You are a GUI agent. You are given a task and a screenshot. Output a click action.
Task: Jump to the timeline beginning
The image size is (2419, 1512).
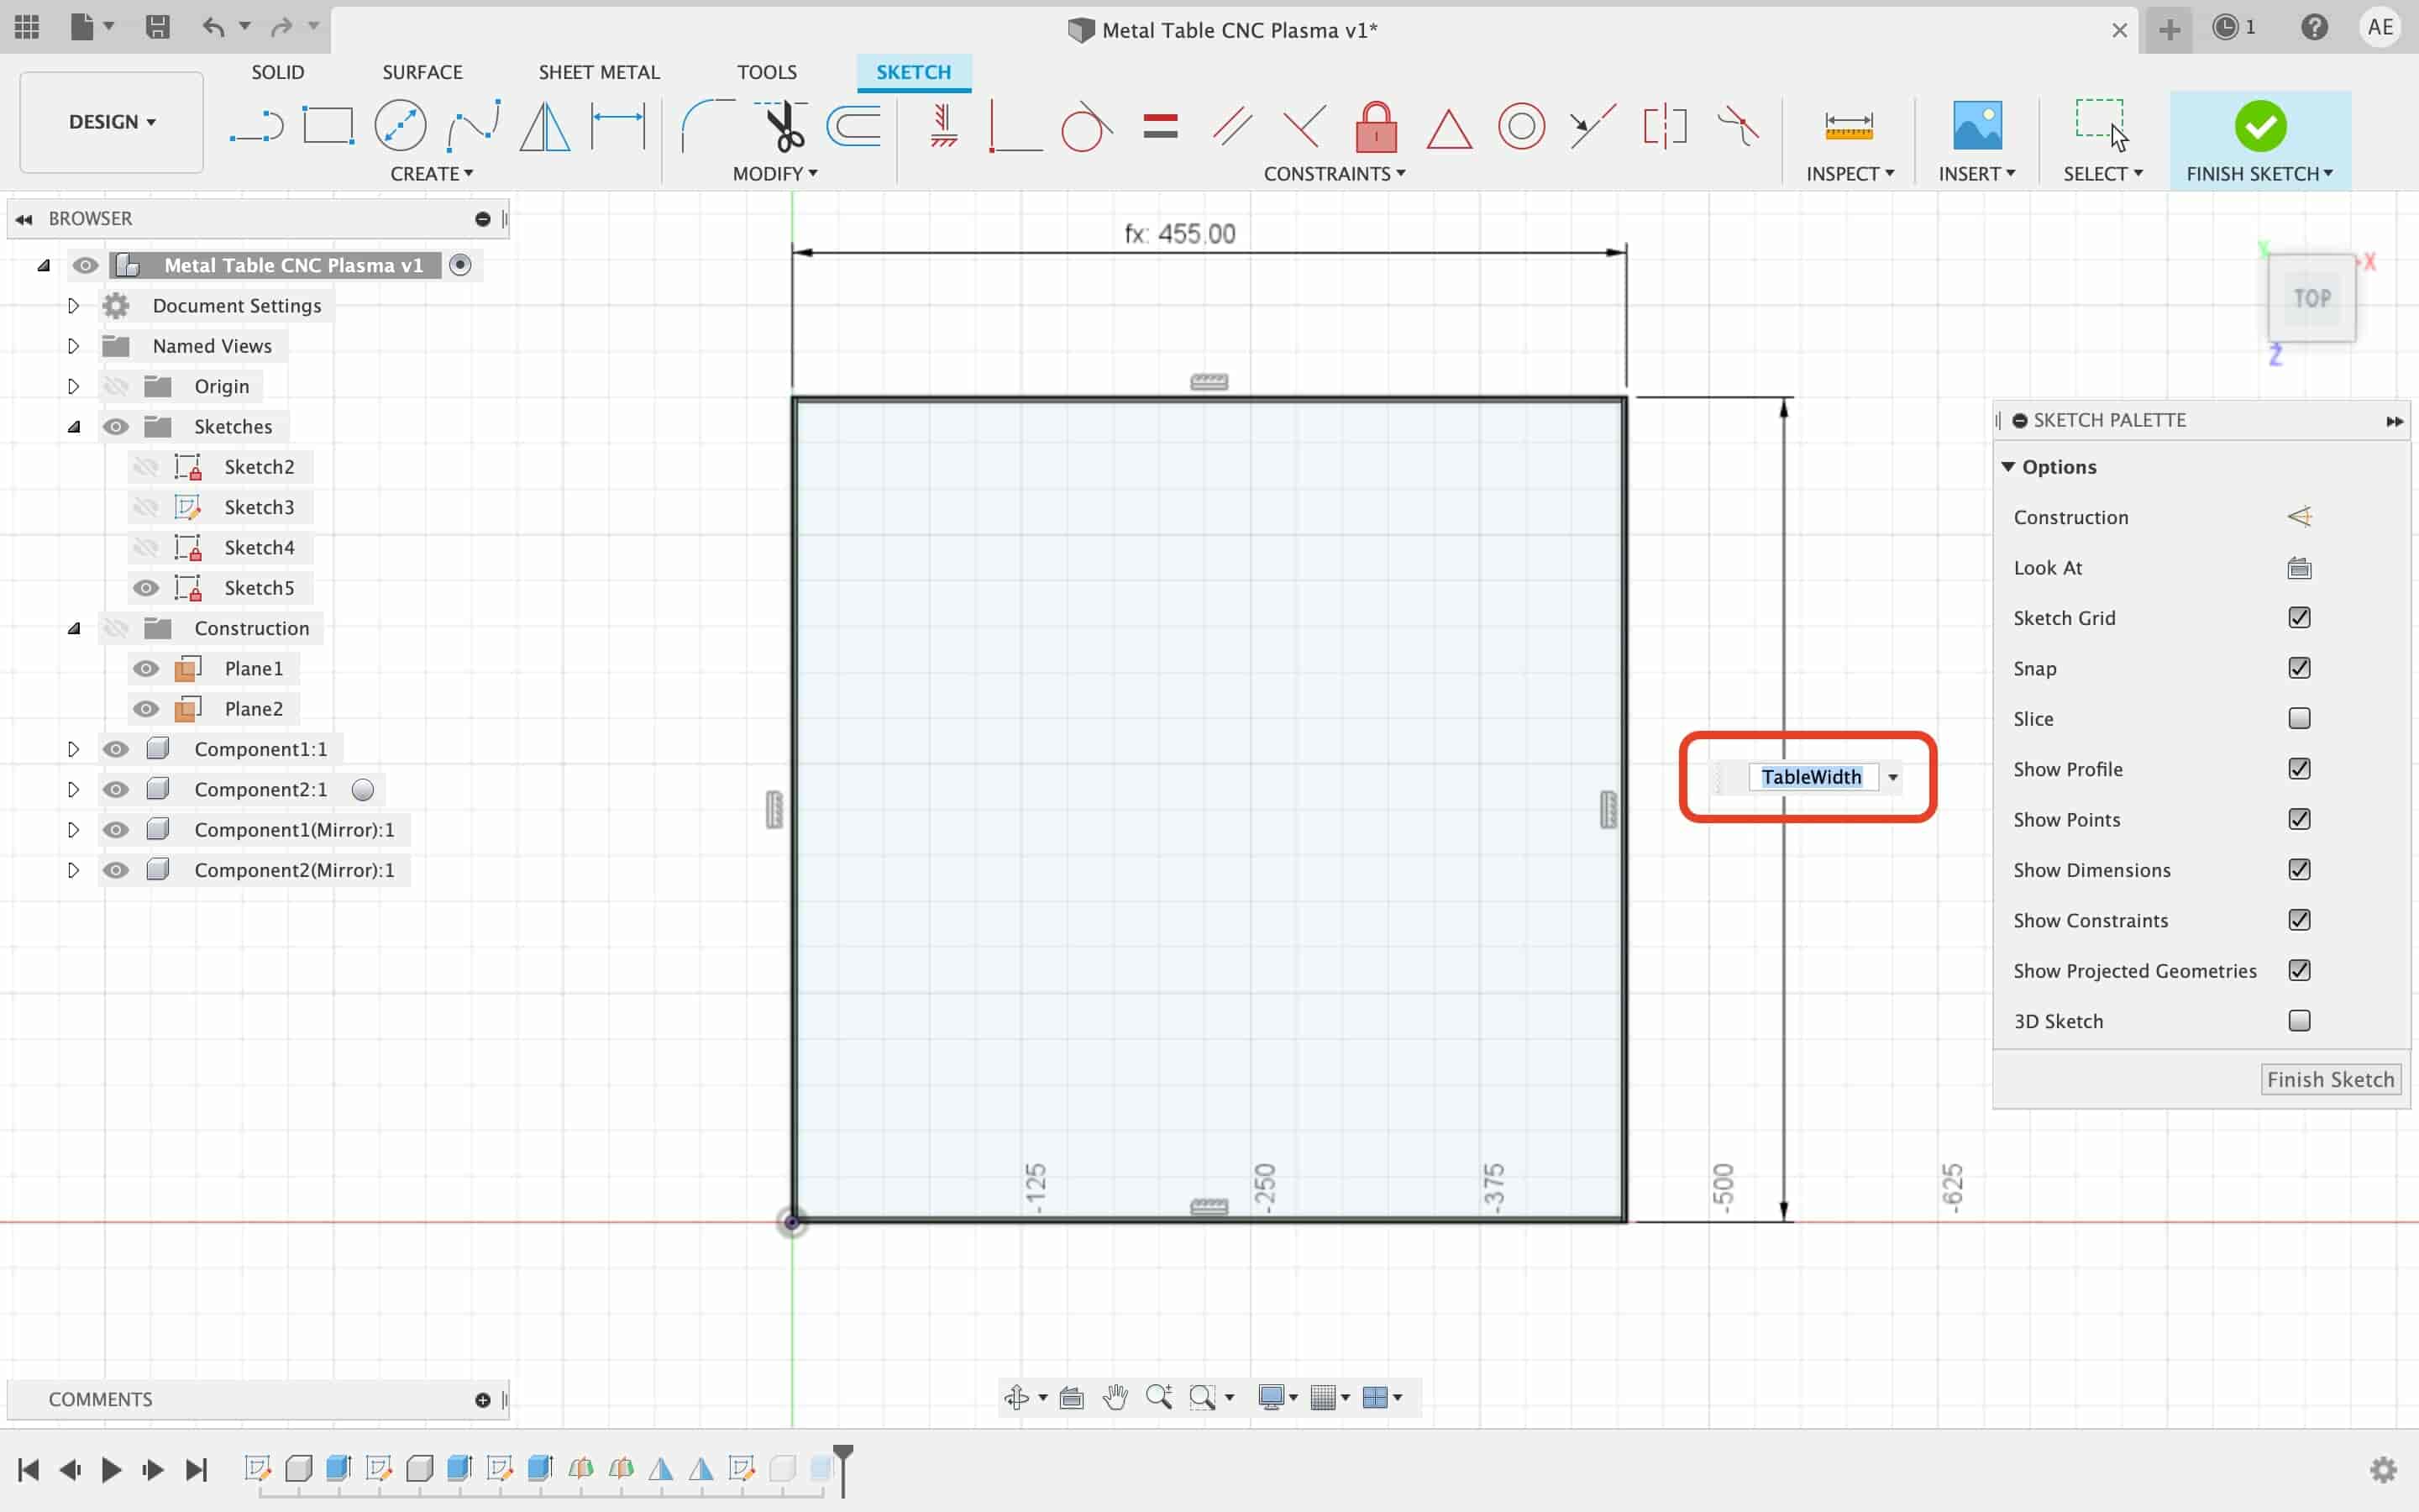point(28,1469)
